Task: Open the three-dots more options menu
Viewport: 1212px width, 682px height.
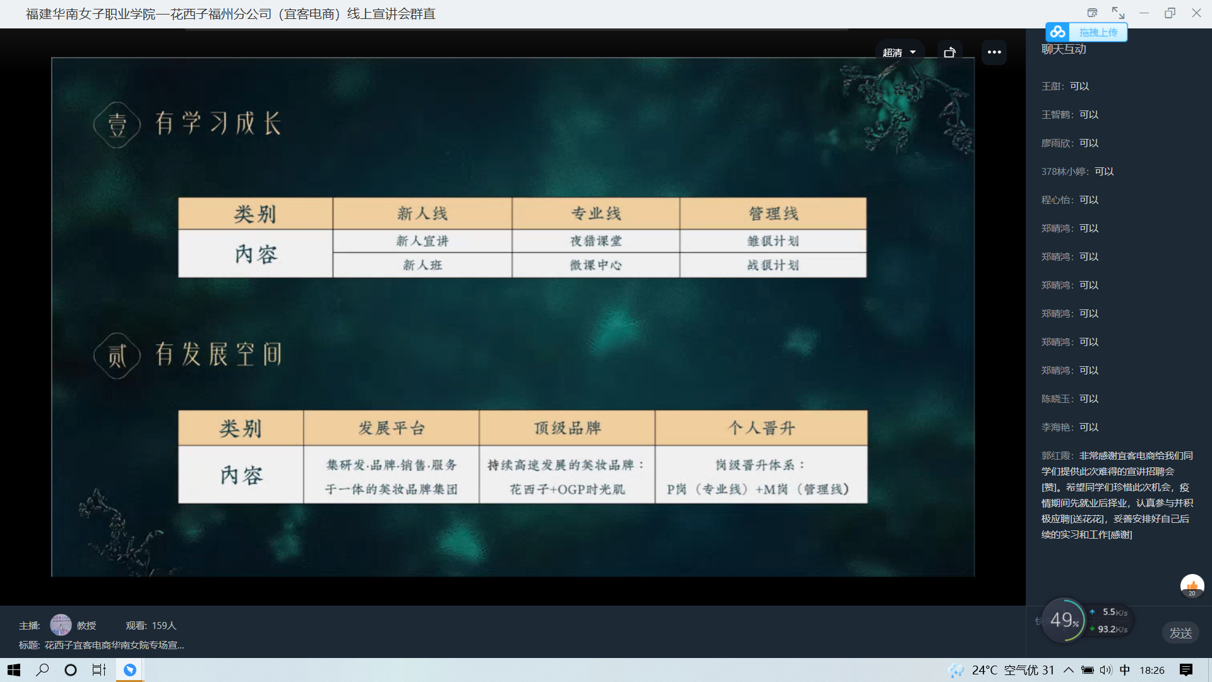Action: tap(994, 52)
